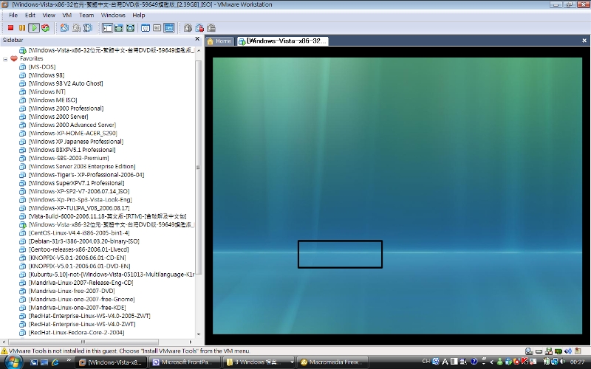Take a snapshot using toolbar icon
The image size is (591, 369).
click(x=64, y=28)
